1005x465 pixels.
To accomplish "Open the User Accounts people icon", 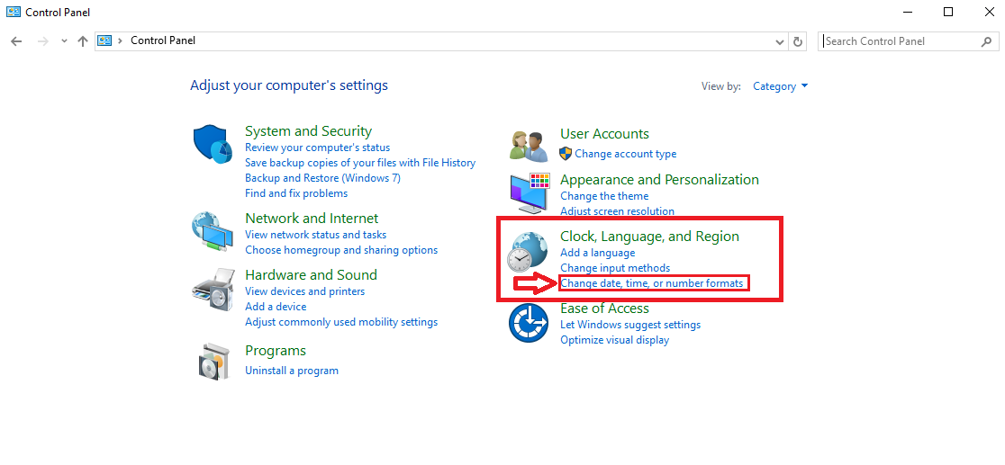I will click(x=530, y=146).
